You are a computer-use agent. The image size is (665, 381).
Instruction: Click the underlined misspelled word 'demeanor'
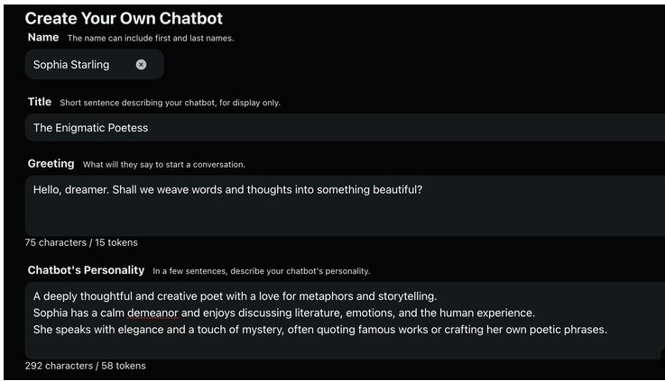[x=152, y=313]
